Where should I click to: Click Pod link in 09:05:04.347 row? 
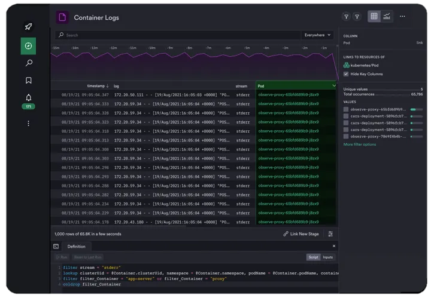pos(289,94)
